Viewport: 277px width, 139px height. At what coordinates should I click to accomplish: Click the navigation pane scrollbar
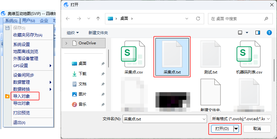[x=108, y=58]
